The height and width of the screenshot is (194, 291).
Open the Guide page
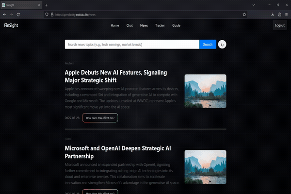coord(177,25)
